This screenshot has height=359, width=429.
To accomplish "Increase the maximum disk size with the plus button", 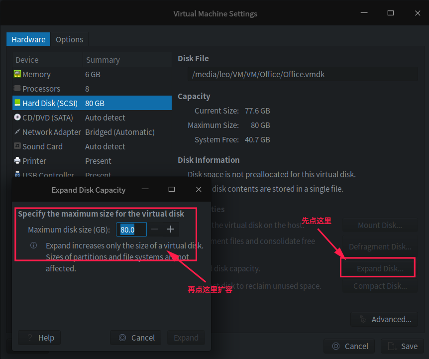I will (x=171, y=230).
